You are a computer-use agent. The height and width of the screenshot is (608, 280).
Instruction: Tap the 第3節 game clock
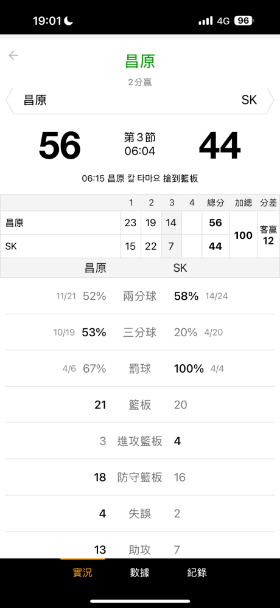[140, 145]
